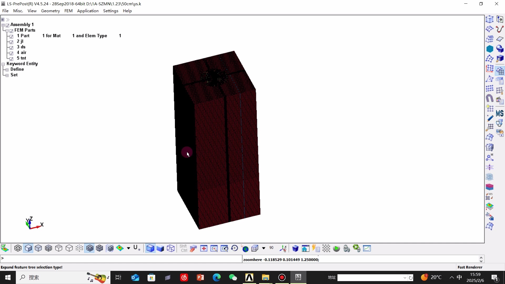Toggle visibility checkbox for '5 tnt' part

11,59
